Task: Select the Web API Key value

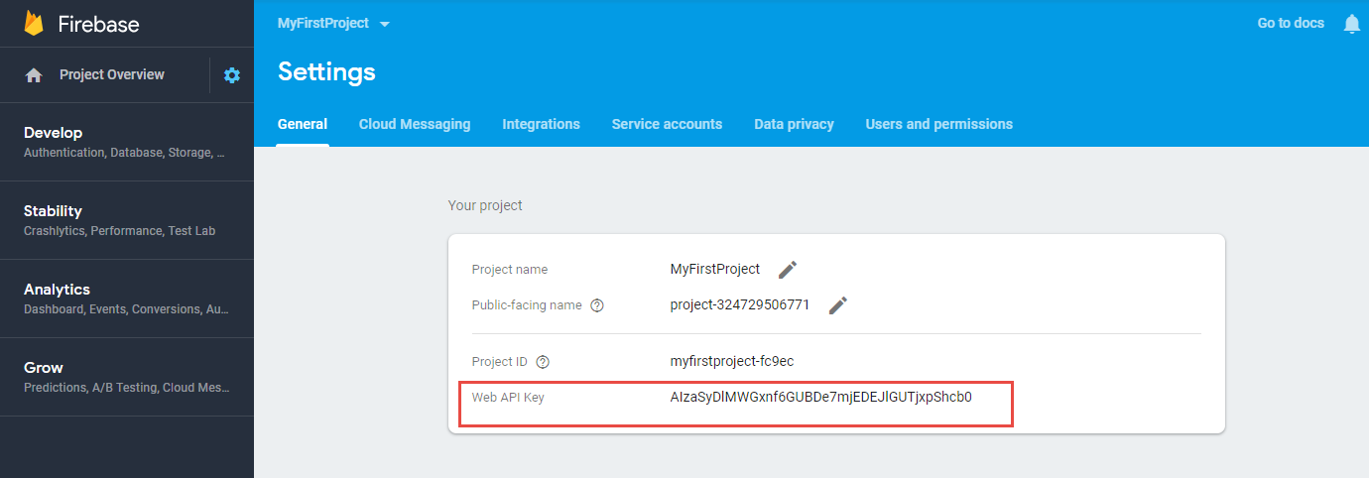Action: 821,398
